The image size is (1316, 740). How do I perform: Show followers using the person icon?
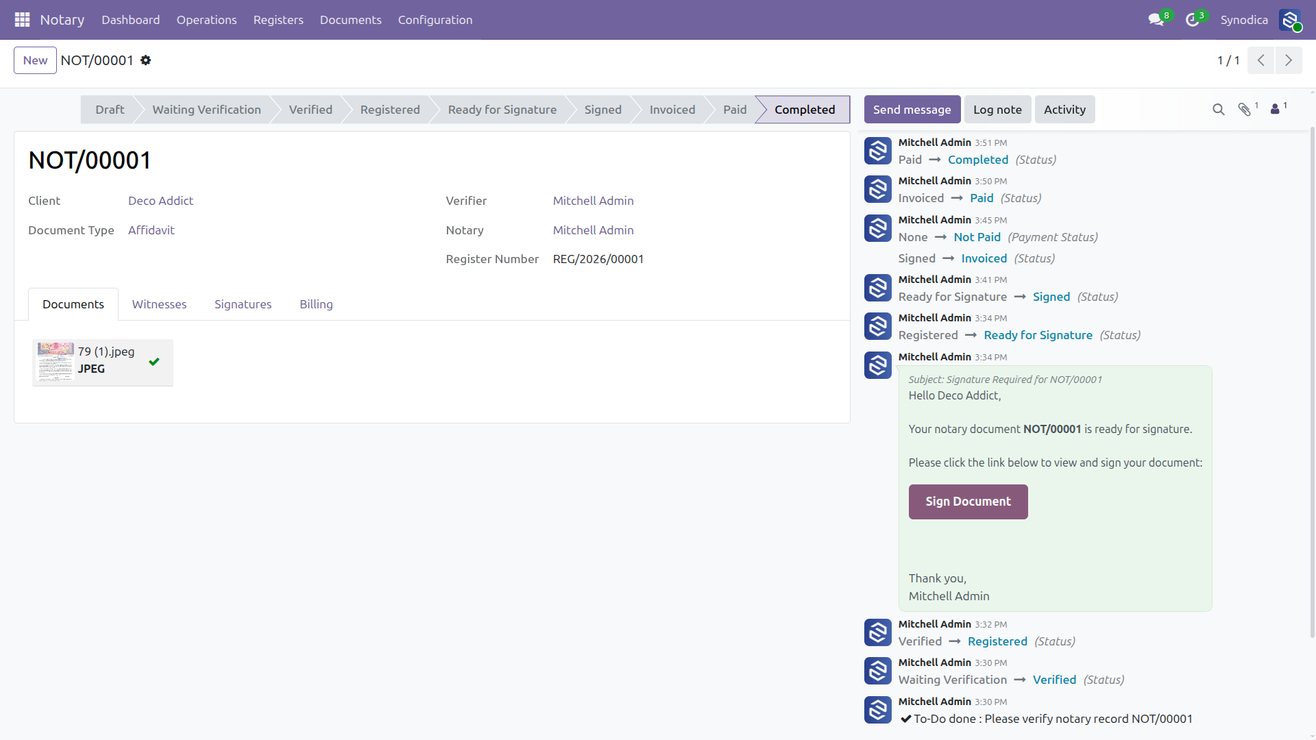pos(1275,109)
